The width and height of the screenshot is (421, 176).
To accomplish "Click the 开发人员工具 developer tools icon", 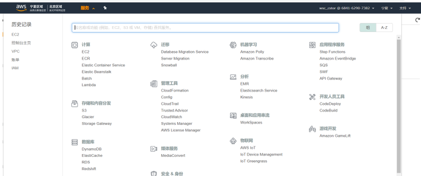I will coord(312,97).
